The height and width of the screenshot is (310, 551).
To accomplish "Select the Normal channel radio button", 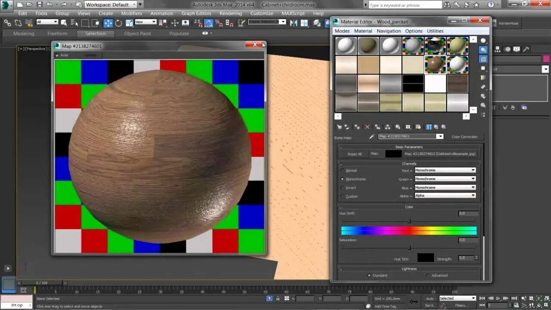I will pyautogui.click(x=343, y=170).
